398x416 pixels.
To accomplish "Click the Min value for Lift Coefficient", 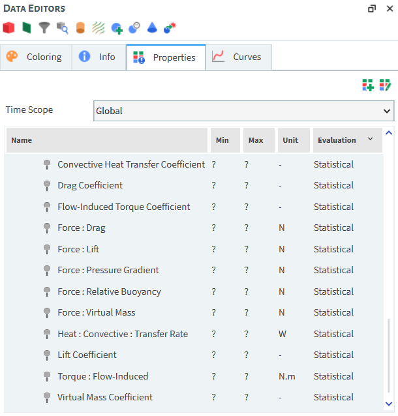I will click(214, 355).
